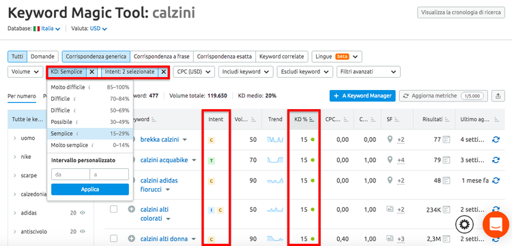Open calzini alti donna keyword link
The height and width of the screenshot is (246, 512).
[165, 239]
